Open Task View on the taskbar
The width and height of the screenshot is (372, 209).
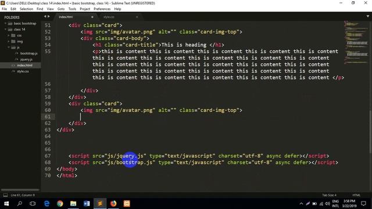pyautogui.click(x=33, y=204)
